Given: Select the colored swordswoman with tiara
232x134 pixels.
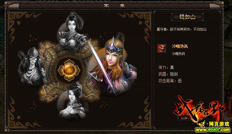Looking at the screenshot, I should coord(113,64).
